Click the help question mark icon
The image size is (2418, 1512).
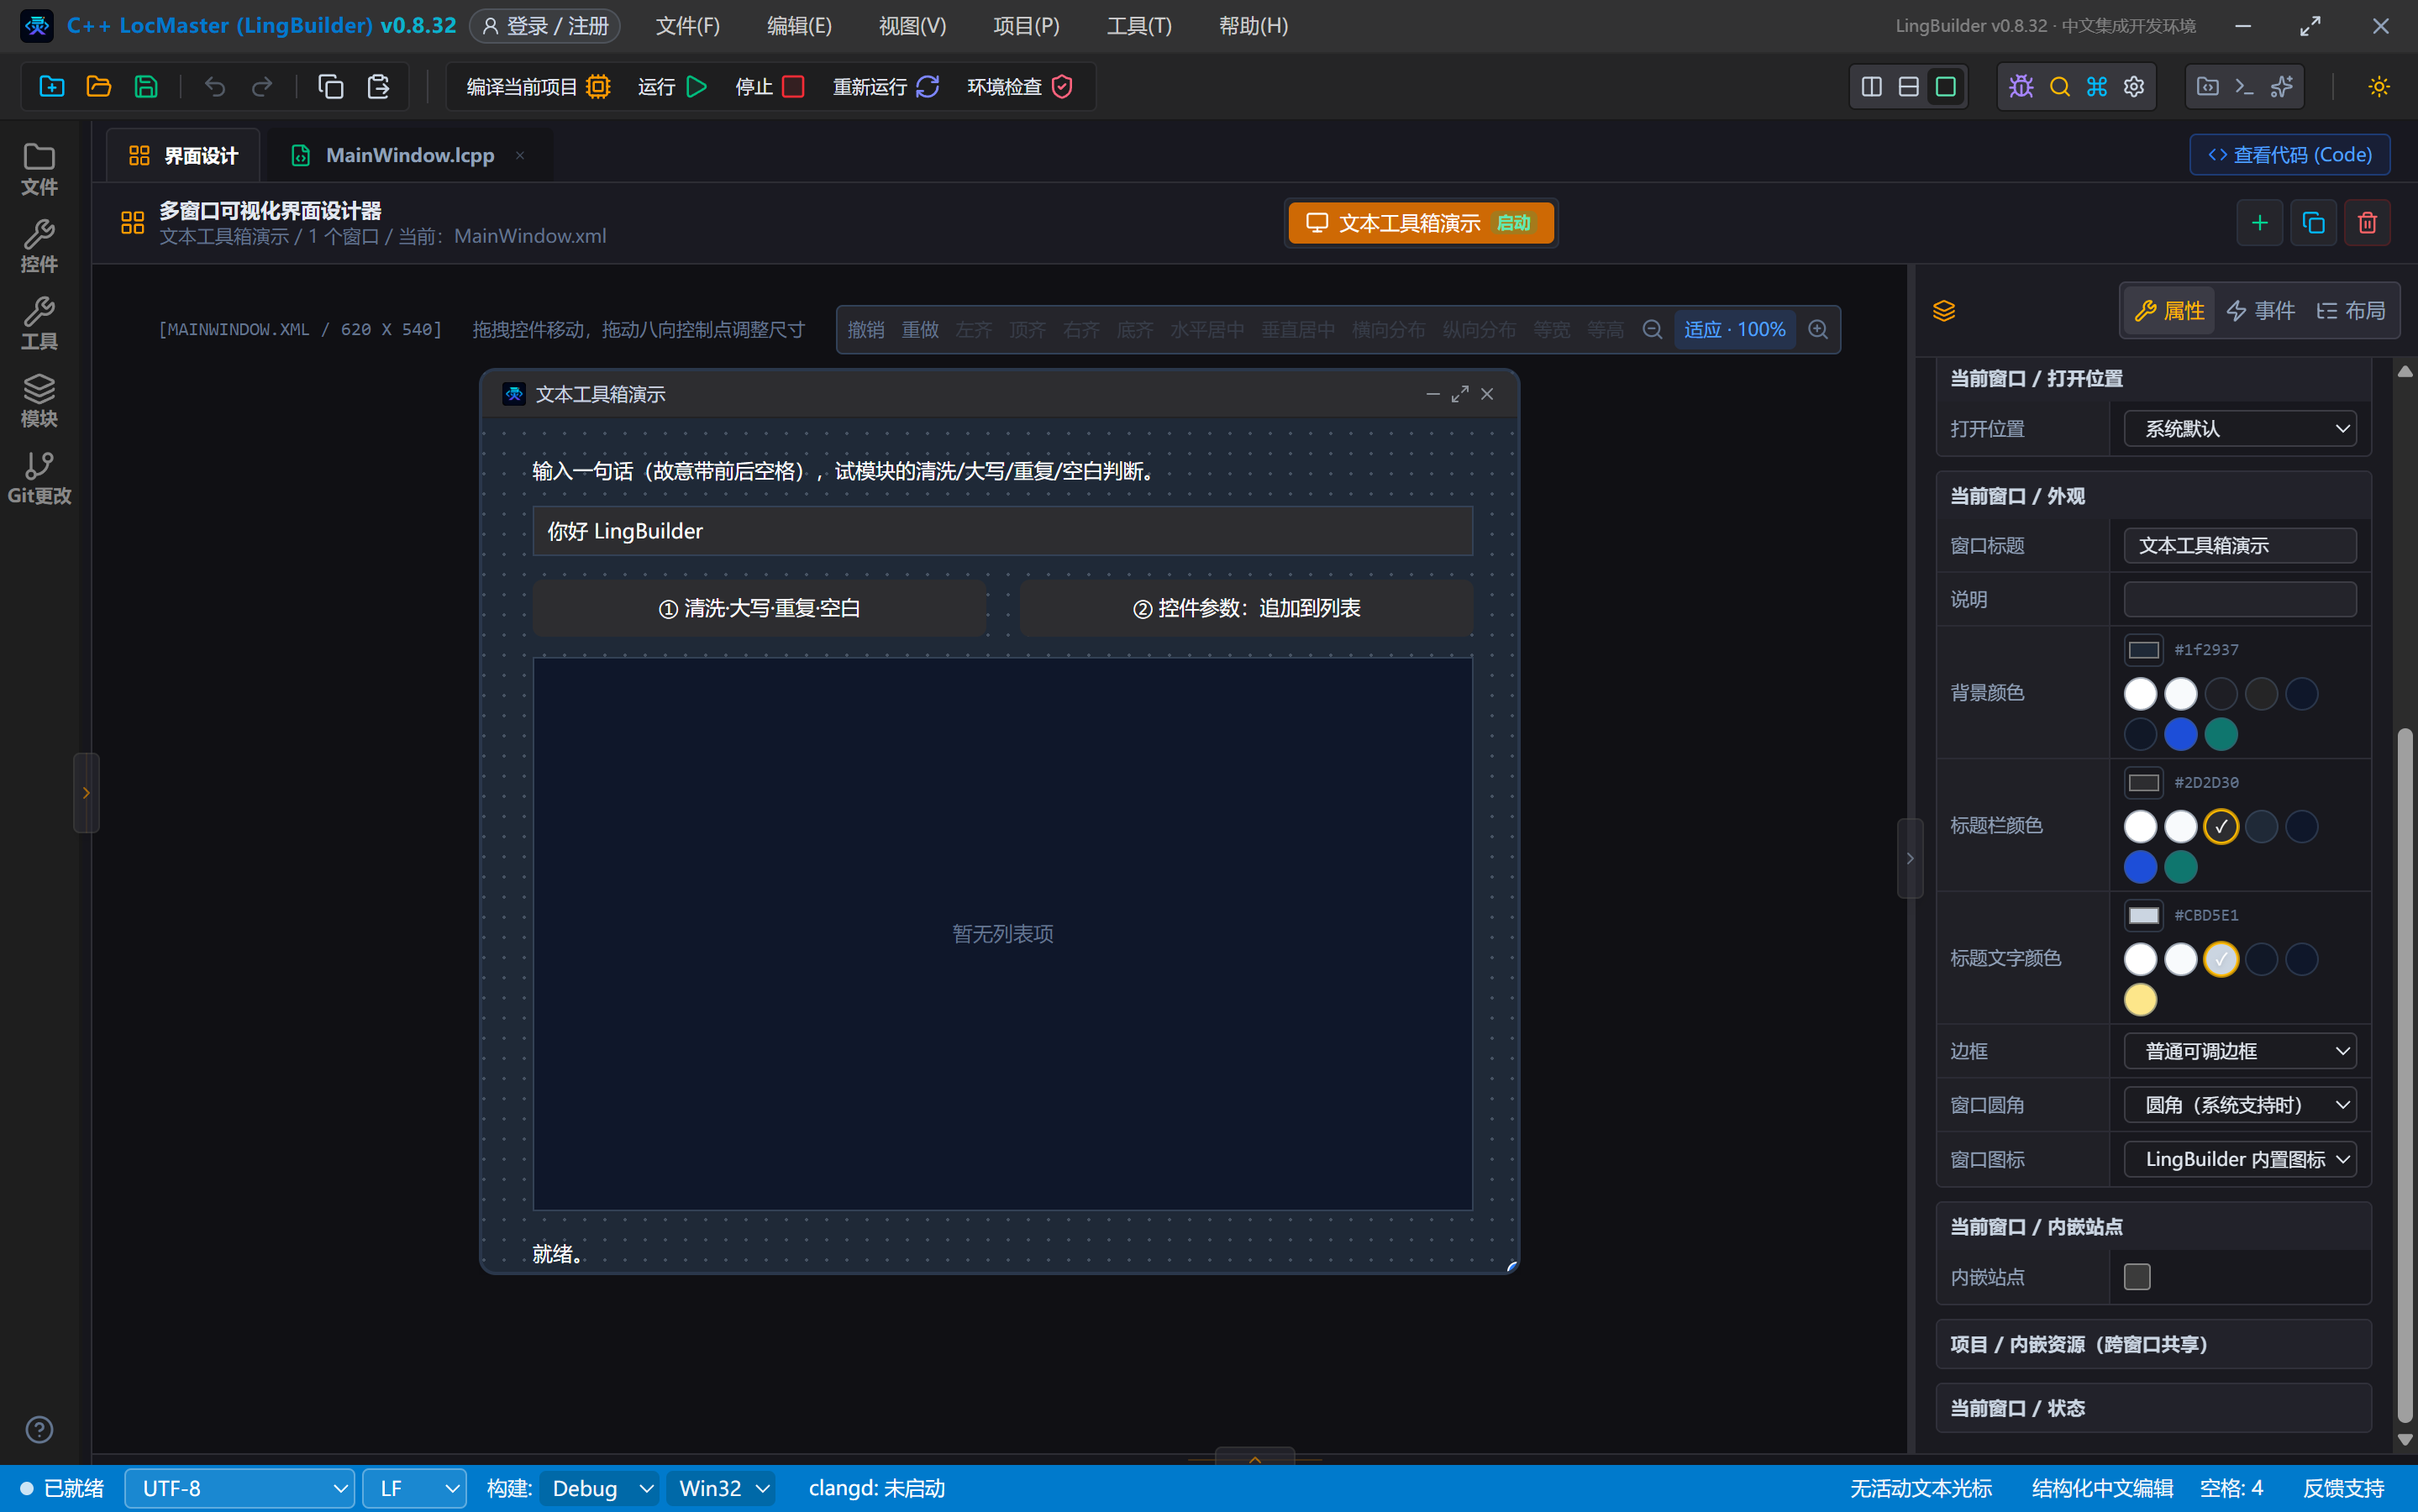(39, 1430)
